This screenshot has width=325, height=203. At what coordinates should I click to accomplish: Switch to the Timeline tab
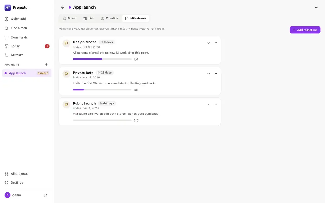click(x=109, y=18)
